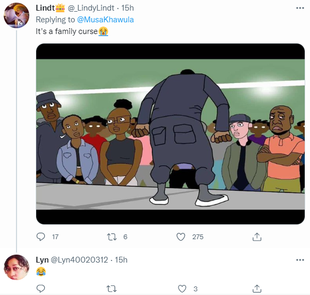Image resolution: width=310 pixels, height=295 pixels.
Task: Open Lyn's profile via display name
Action: [x=42, y=260]
